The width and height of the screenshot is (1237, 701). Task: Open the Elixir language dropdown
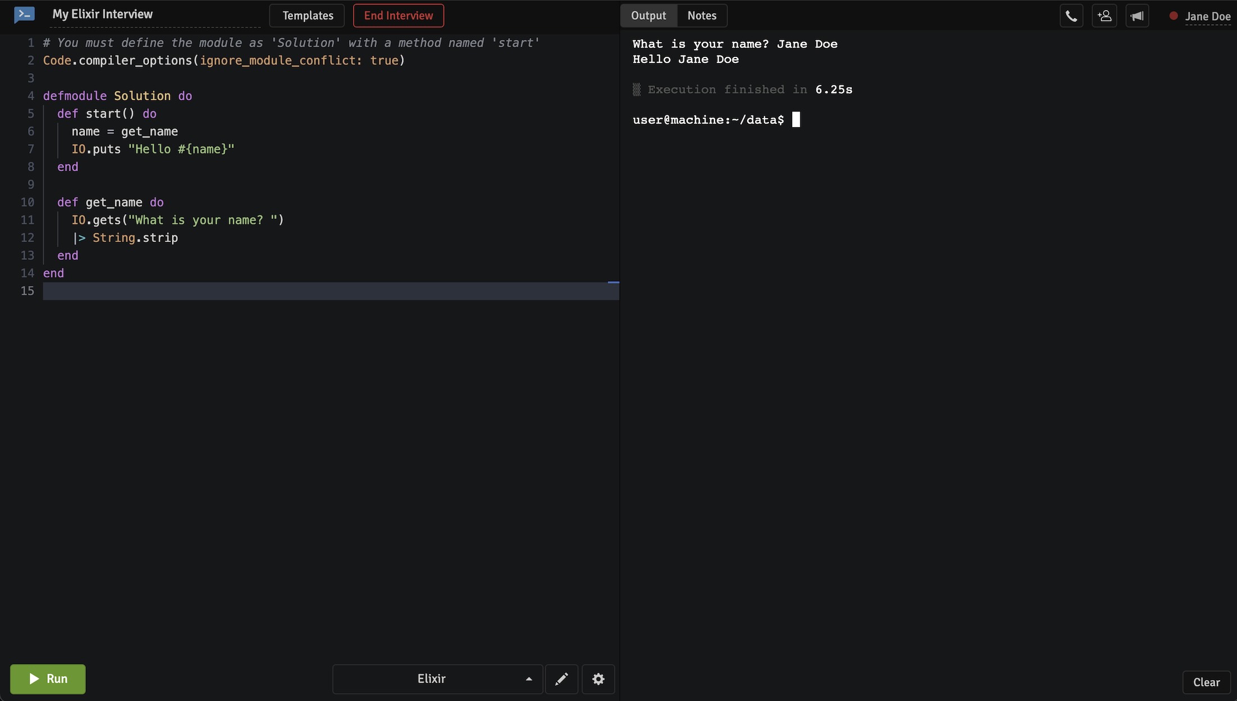tap(437, 679)
